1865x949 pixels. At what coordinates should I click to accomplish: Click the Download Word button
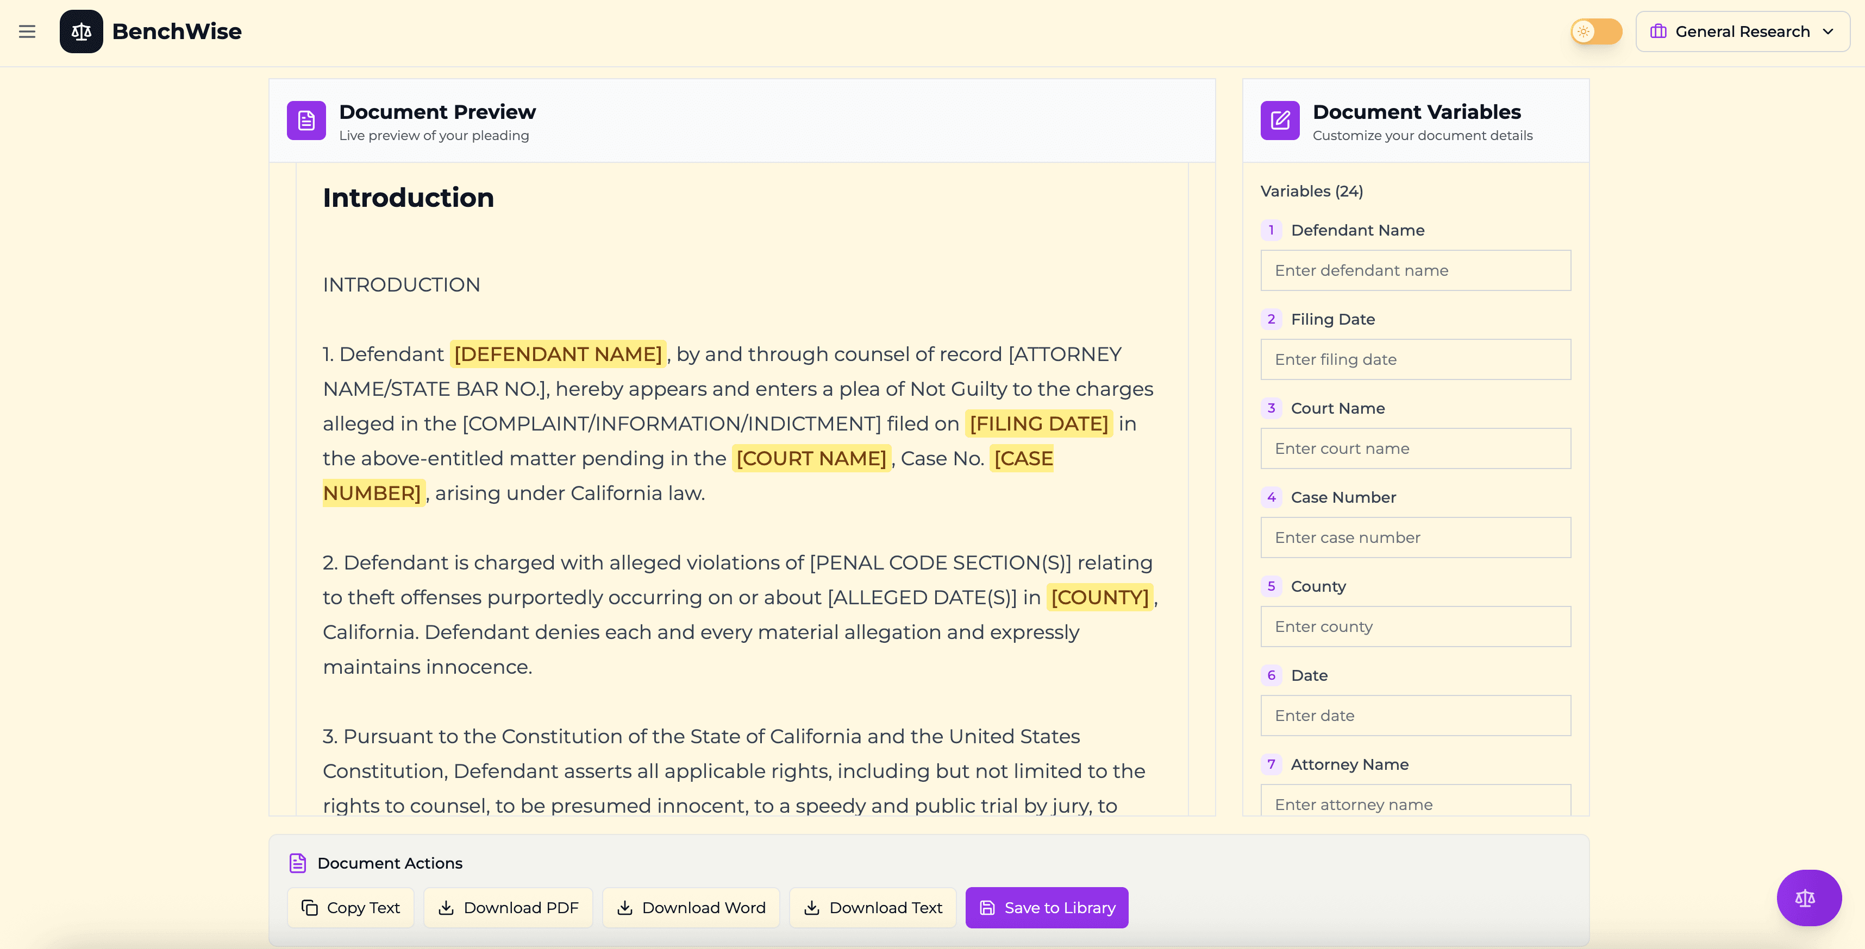click(690, 907)
